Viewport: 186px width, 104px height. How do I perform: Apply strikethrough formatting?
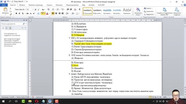pyautogui.click(x=28, y=14)
